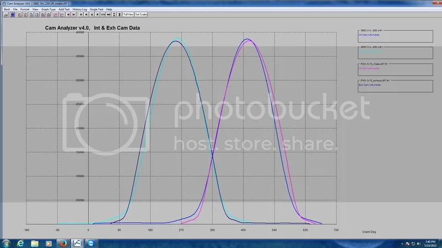The image size is (442, 248).
Task: Open the History Log menu
Action: pyautogui.click(x=80, y=9)
